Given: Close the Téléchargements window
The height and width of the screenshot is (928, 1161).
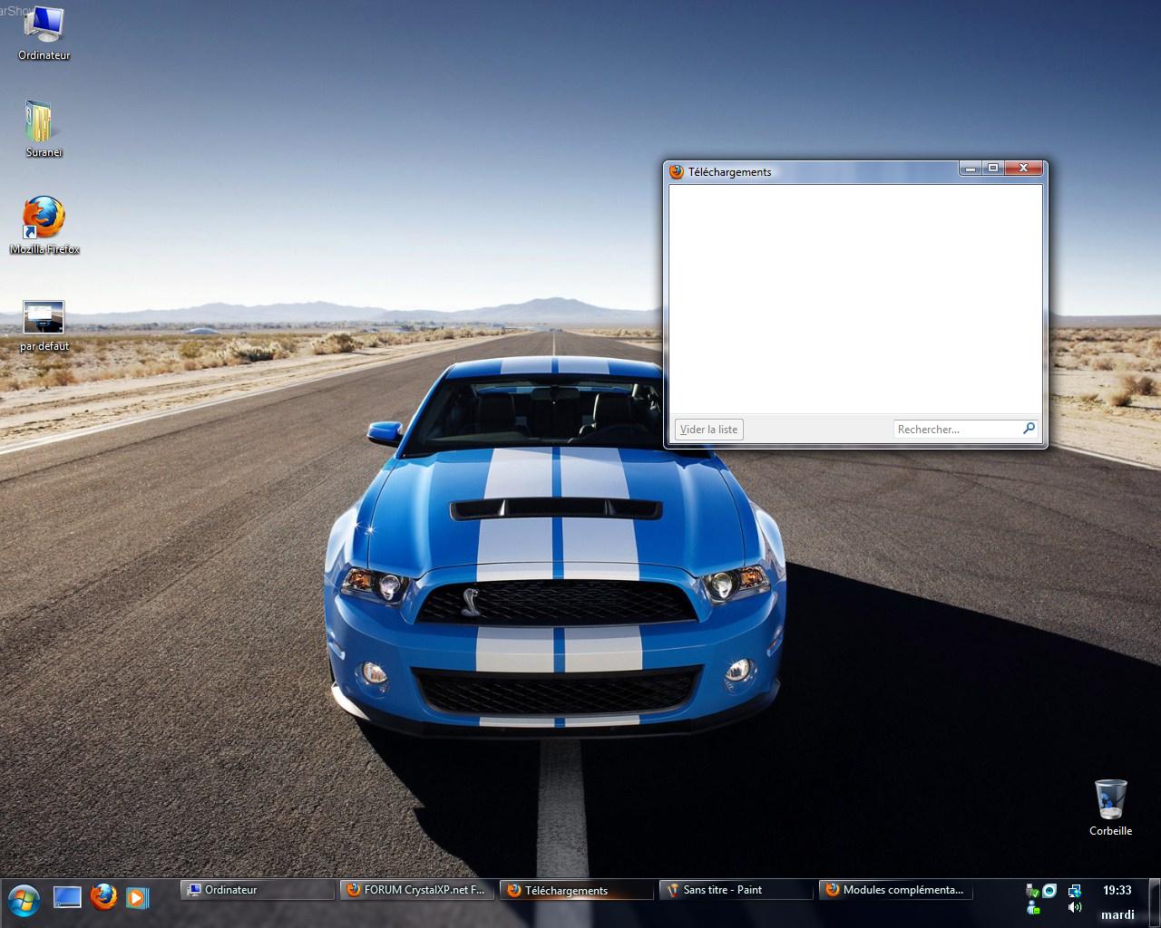Looking at the screenshot, I should pyautogui.click(x=1023, y=169).
